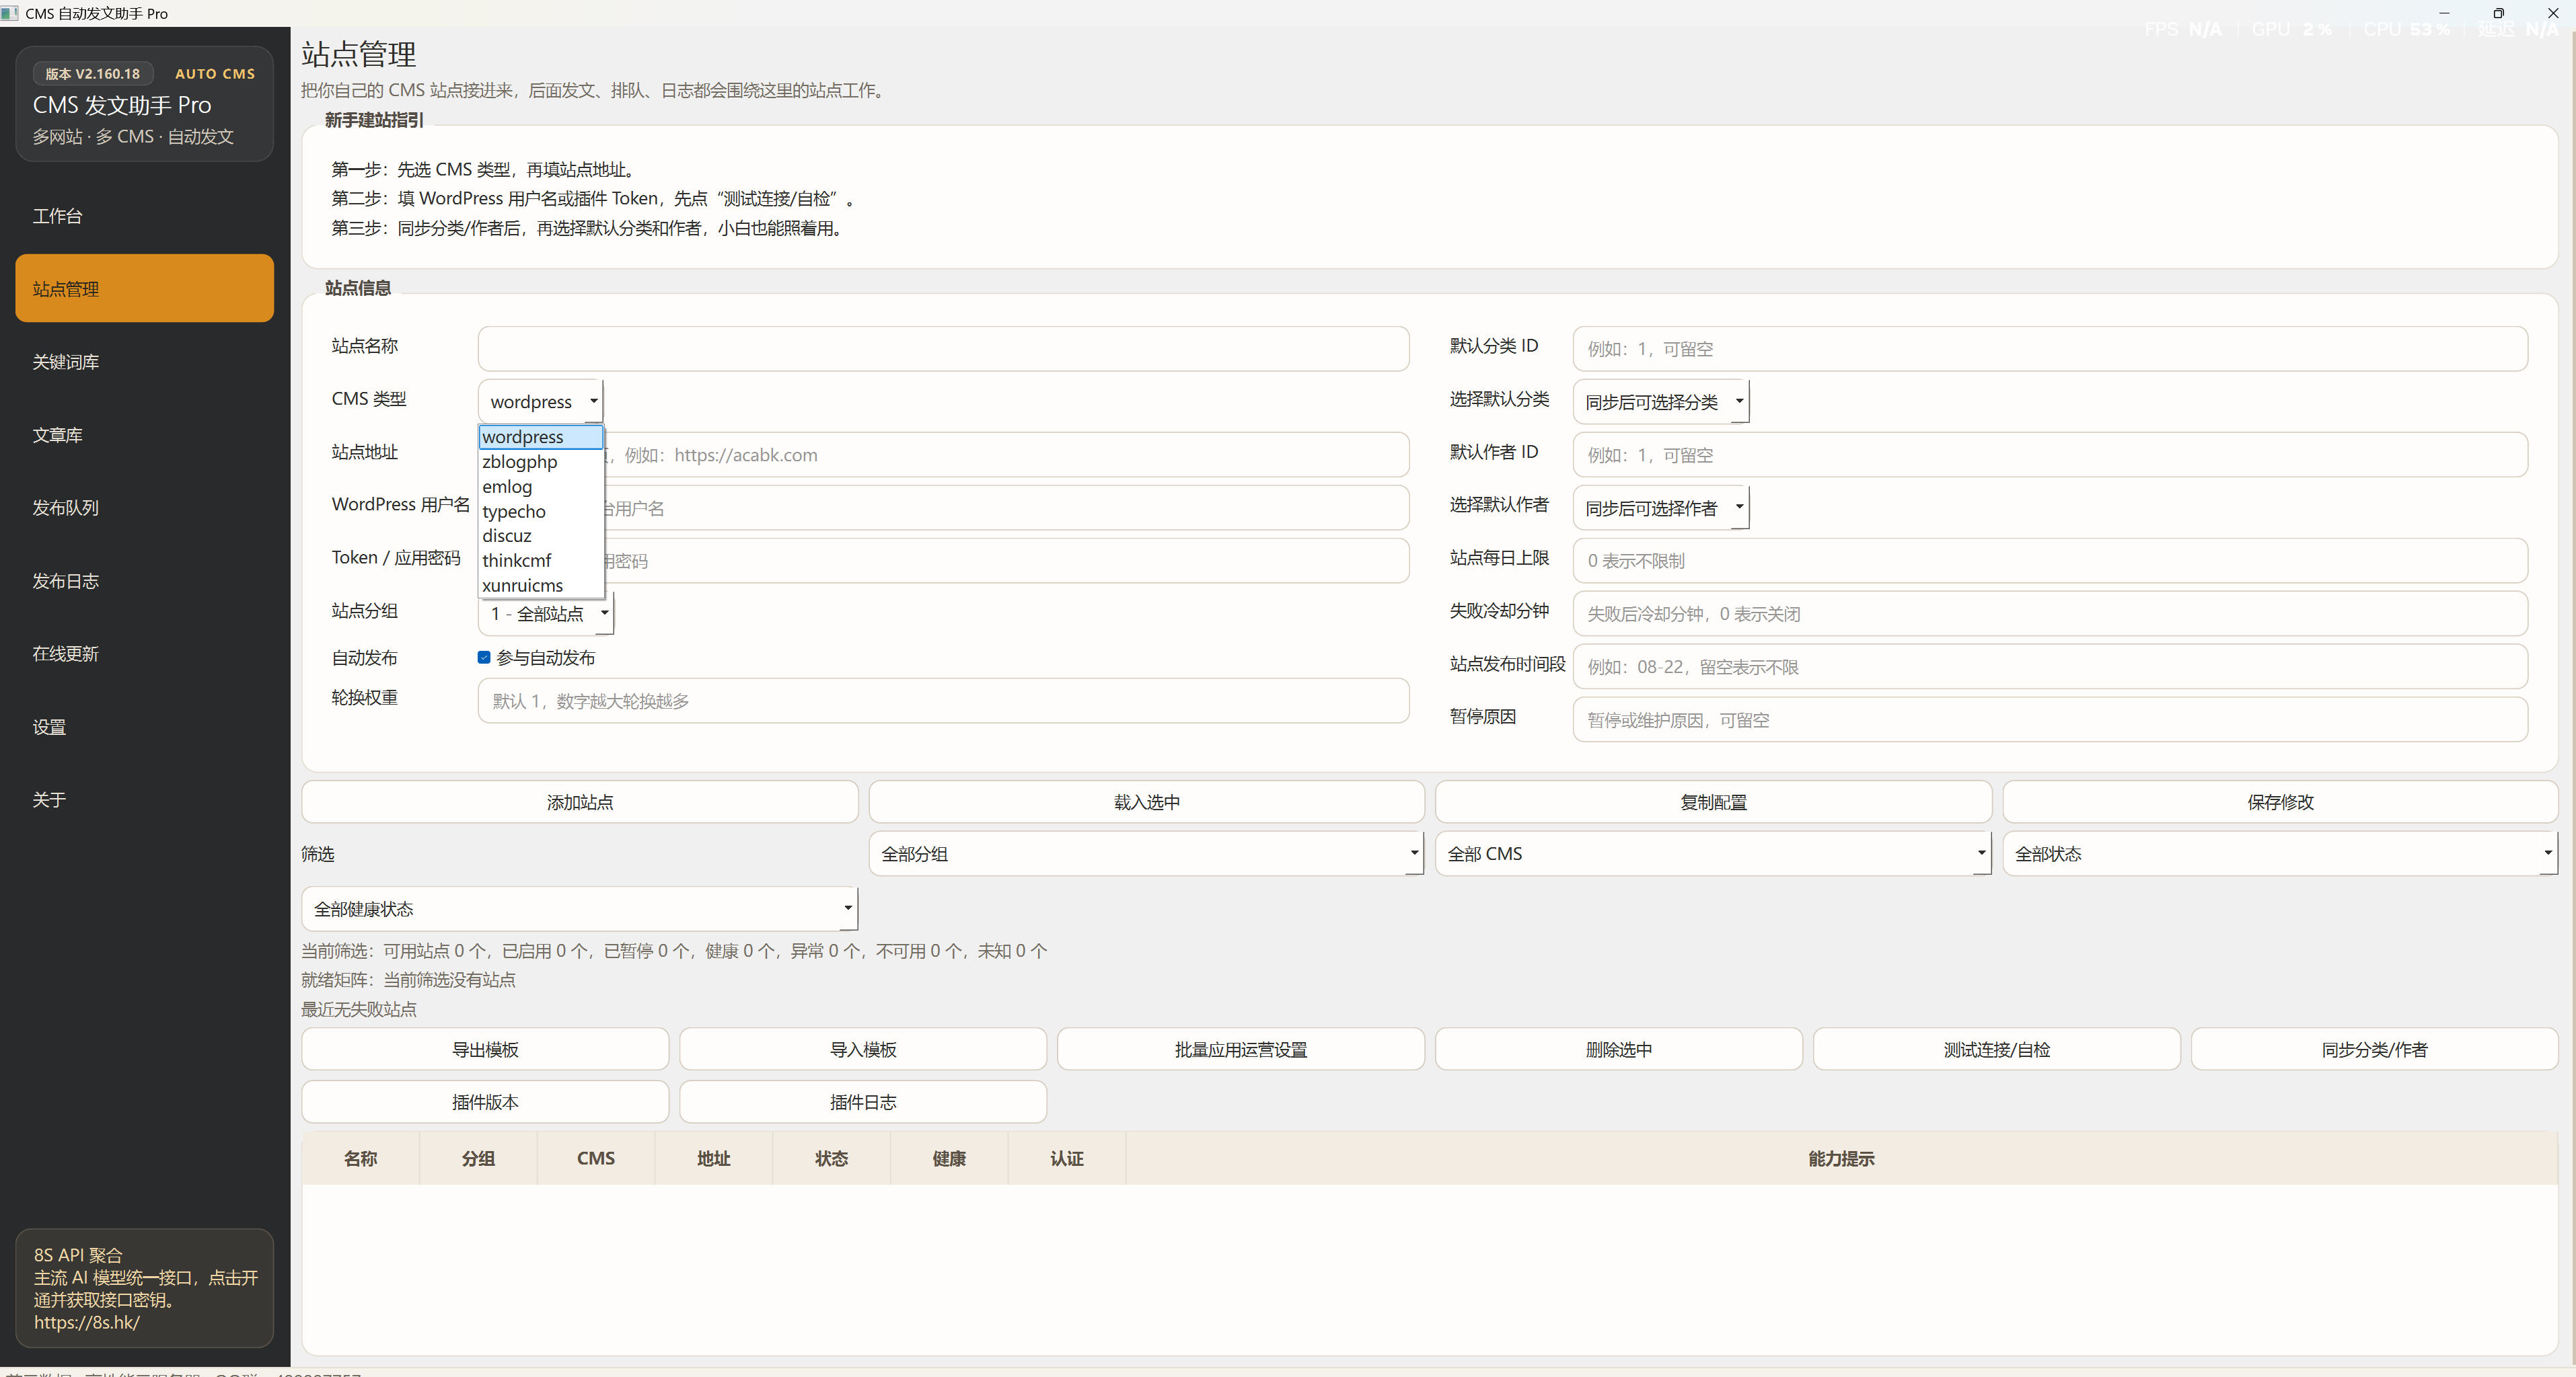Expand the 全部健康状态 filter dropdown
This screenshot has height=1377, width=2576.
[x=579, y=909]
